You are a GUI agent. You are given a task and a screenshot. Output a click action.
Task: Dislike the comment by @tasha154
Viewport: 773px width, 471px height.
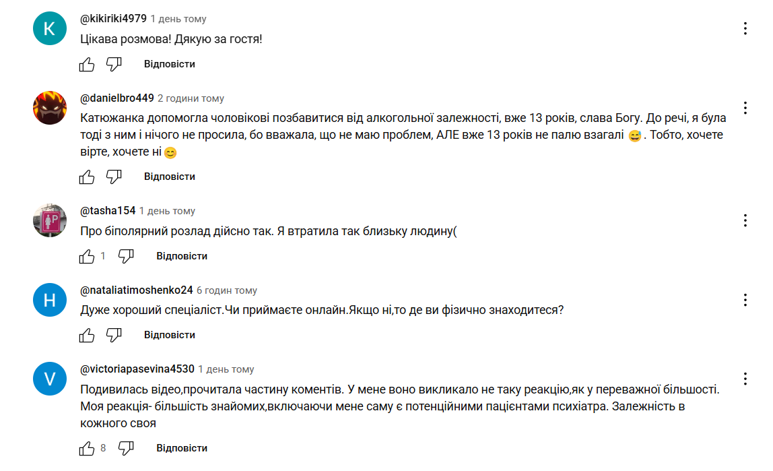[x=126, y=256]
